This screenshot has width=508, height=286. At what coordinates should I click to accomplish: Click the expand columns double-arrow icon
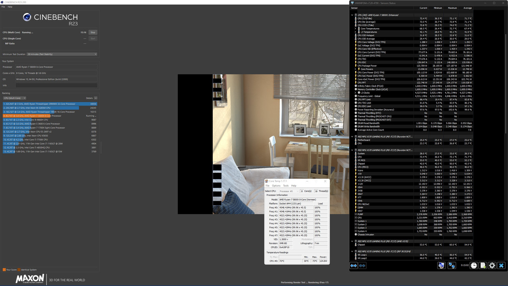click(x=353, y=265)
